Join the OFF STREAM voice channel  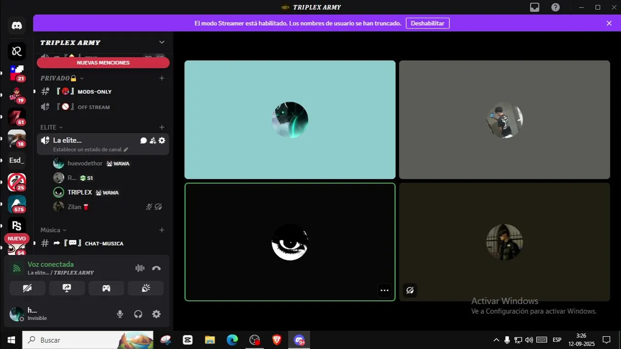[x=103, y=107]
